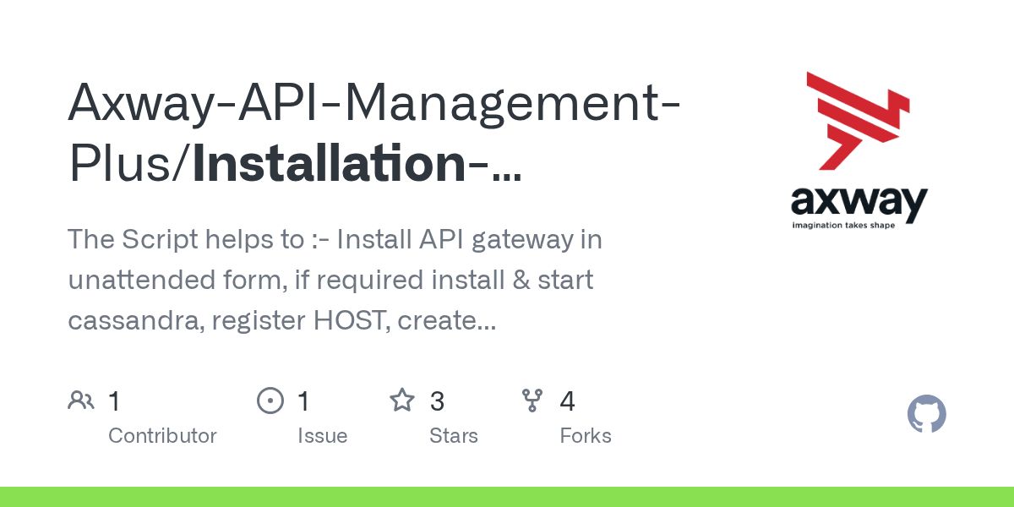This screenshot has width=1014, height=507.
Task: Click the Axway logo image
Action: coord(859,152)
